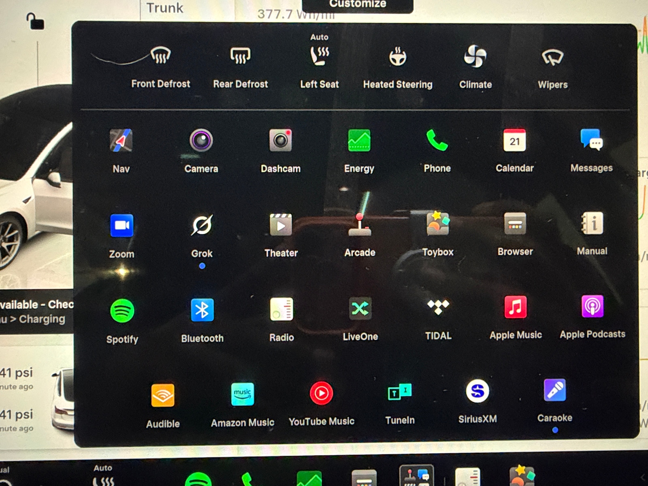Open the Camera app
Viewport: 648px width, 486px height.
201,141
